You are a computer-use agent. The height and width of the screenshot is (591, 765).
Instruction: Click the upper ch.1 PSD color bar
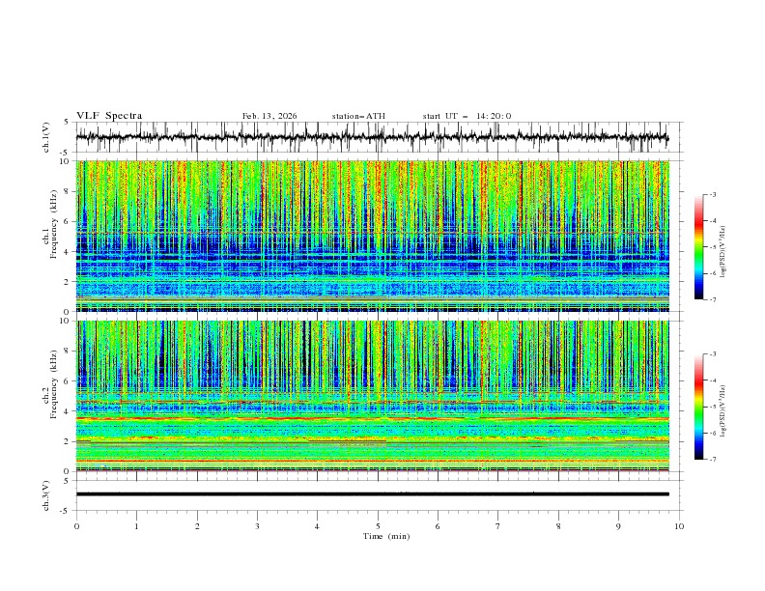698,247
